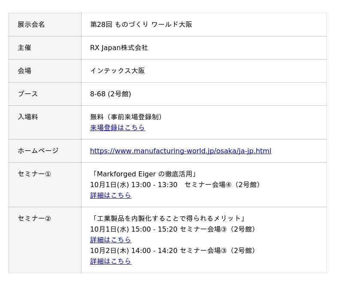Select the 会場 label cell
Image resolution: width=343 pixels, height=286 pixels.
pyautogui.click(x=24, y=71)
